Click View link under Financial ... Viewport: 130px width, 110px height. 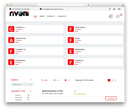[x=76, y=64]
